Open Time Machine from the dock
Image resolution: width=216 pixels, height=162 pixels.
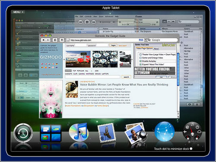[x=23, y=133]
